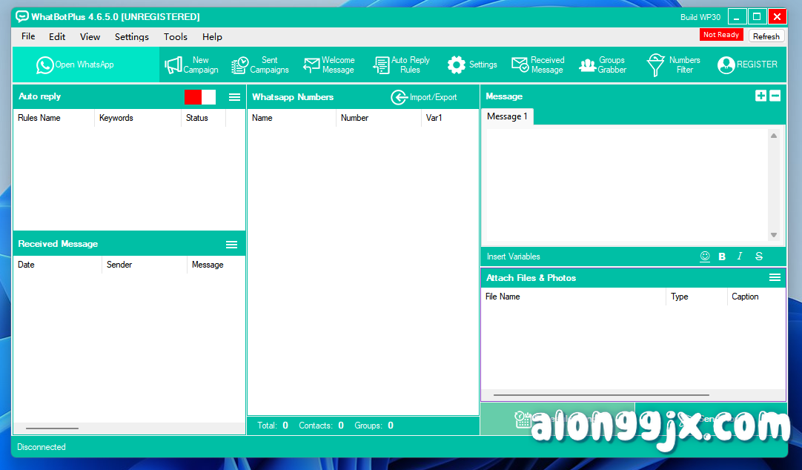Launch the Groups Grabber tool
The width and height of the screenshot is (802, 470).
click(602, 64)
